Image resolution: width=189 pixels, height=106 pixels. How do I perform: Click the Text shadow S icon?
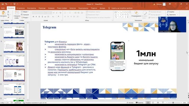click(42, 16)
